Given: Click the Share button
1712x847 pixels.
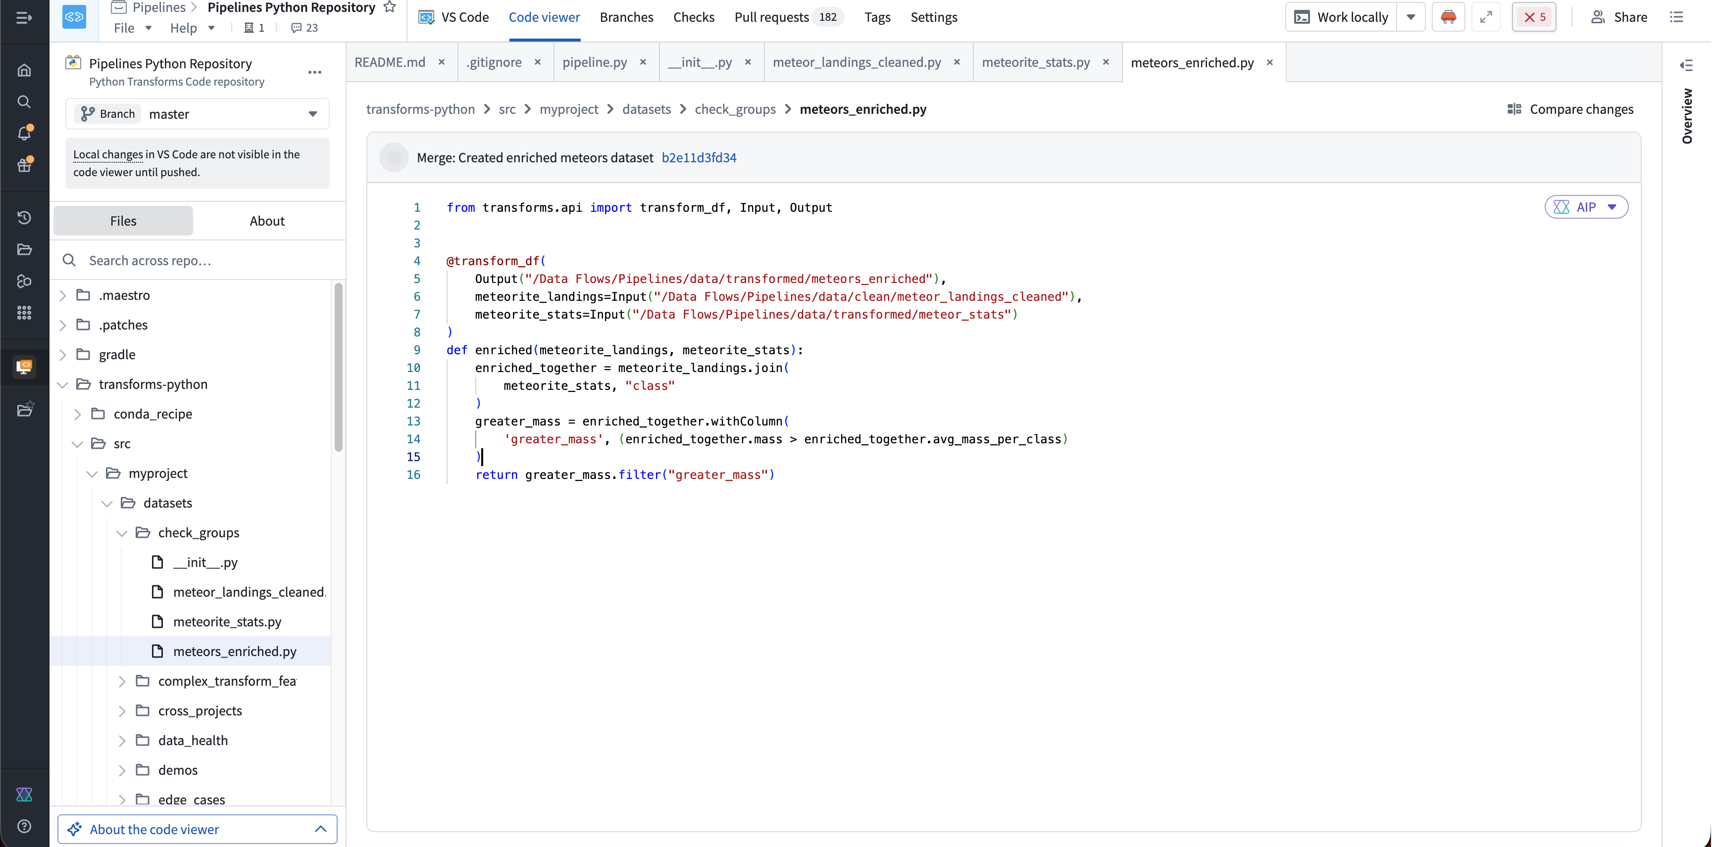Looking at the screenshot, I should click(x=1619, y=17).
